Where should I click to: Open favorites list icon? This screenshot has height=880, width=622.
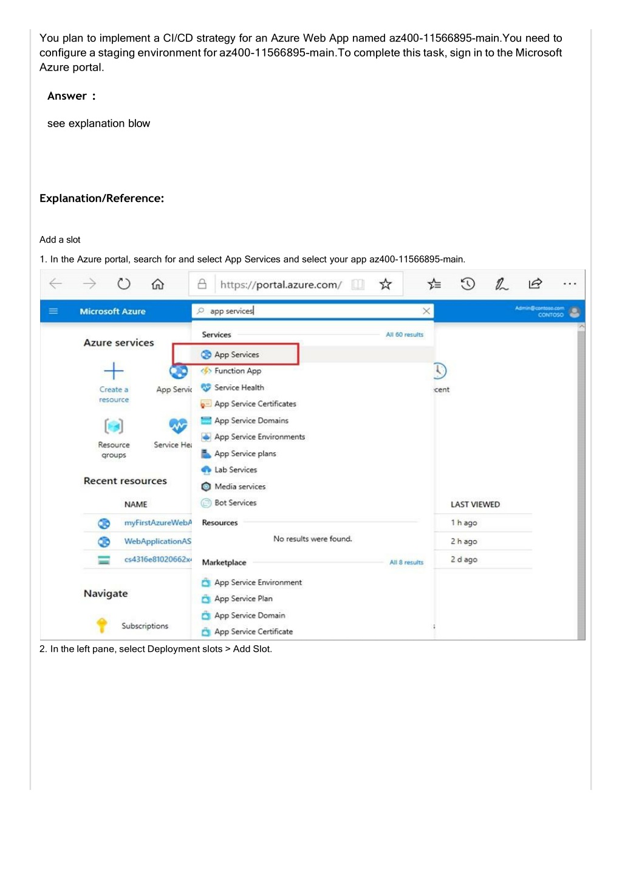click(434, 284)
